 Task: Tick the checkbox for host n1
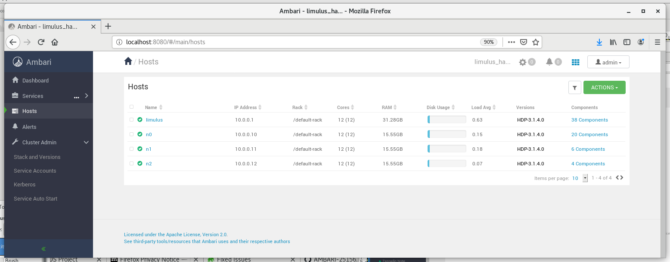(x=132, y=149)
